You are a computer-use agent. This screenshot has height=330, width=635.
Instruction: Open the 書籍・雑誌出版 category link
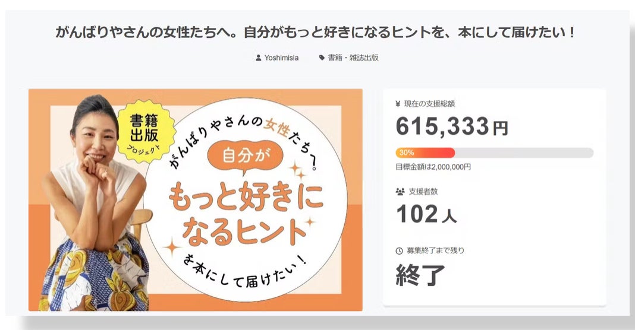point(353,58)
